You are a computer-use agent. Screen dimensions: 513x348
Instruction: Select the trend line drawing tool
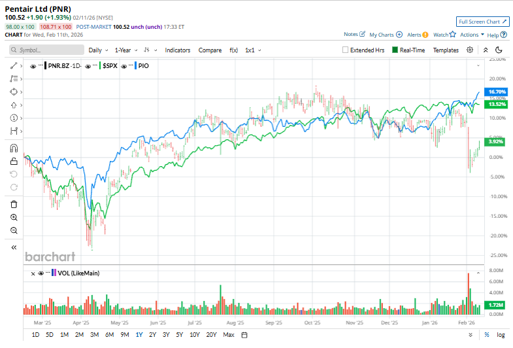[x=14, y=66]
